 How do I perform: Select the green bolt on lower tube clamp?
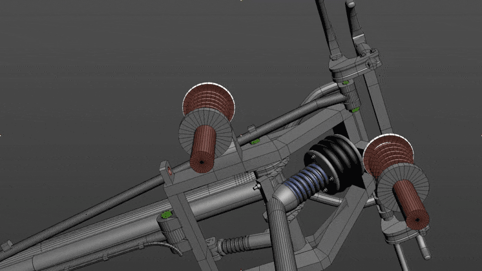(167, 214)
